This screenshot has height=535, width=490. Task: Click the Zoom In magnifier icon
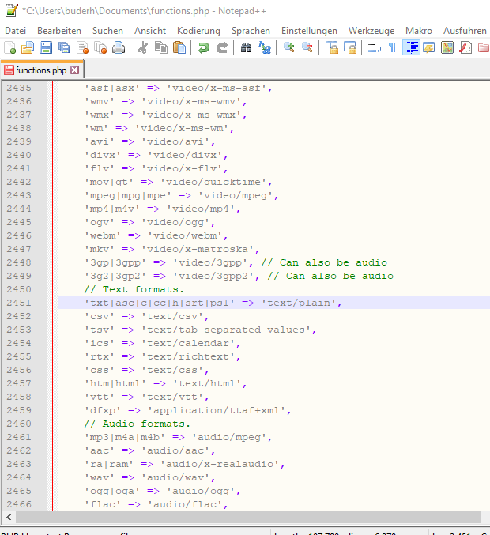(x=289, y=47)
